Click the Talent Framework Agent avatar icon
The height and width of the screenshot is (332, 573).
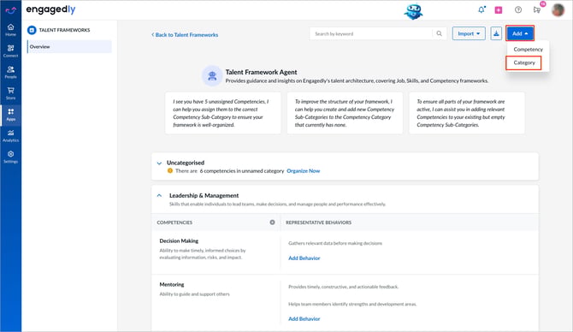click(212, 76)
